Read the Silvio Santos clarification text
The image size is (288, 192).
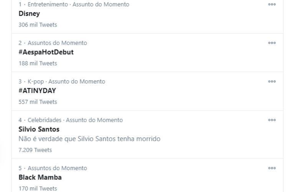pos(89,139)
